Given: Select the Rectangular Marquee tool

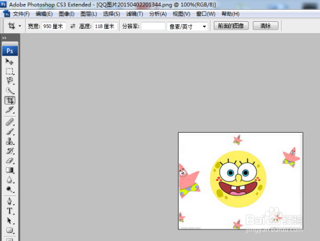Looking at the screenshot, I should coord(10,71).
